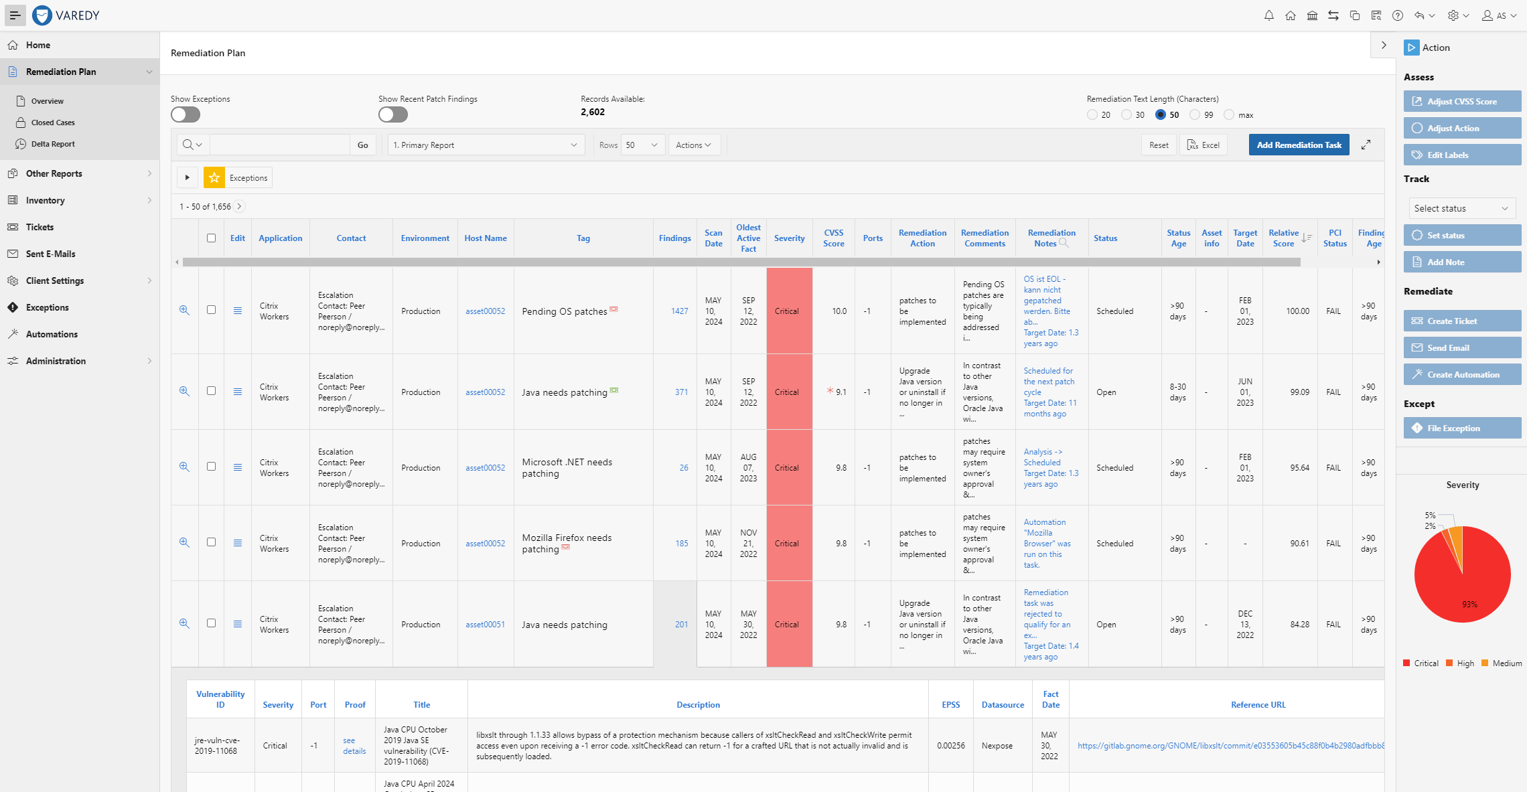Open edit menu icon for Mozilla Firefox row
1527x792 pixels.
(x=238, y=543)
